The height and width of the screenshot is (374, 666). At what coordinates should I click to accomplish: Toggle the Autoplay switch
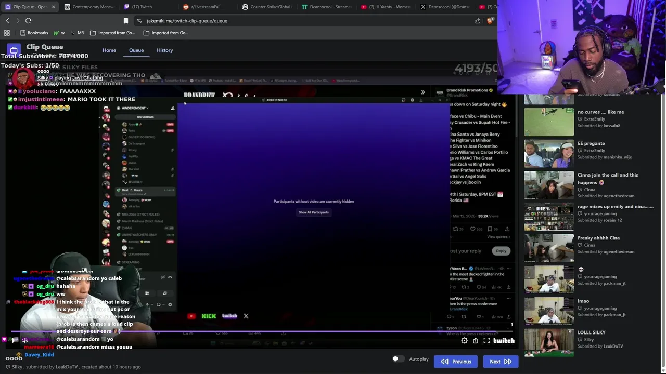(x=398, y=359)
